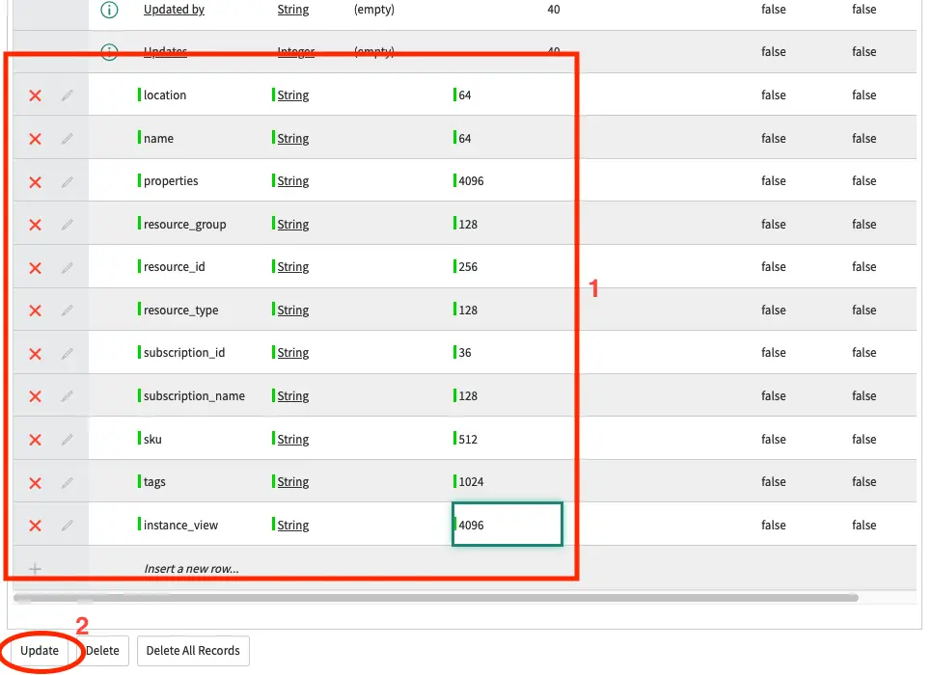Edit the resource_group row with pencil icon
This screenshot has width=933, height=675.
tap(68, 225)
